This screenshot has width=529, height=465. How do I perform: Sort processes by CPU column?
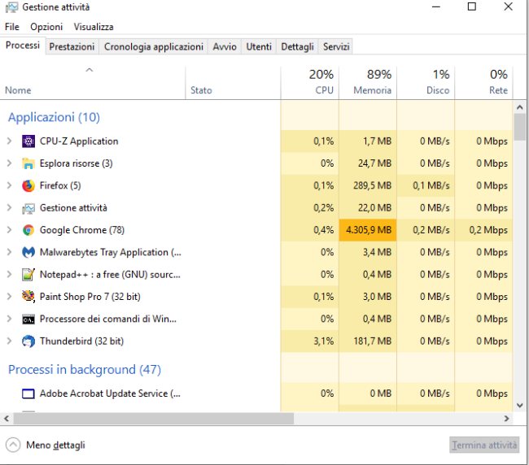point(310,83)
